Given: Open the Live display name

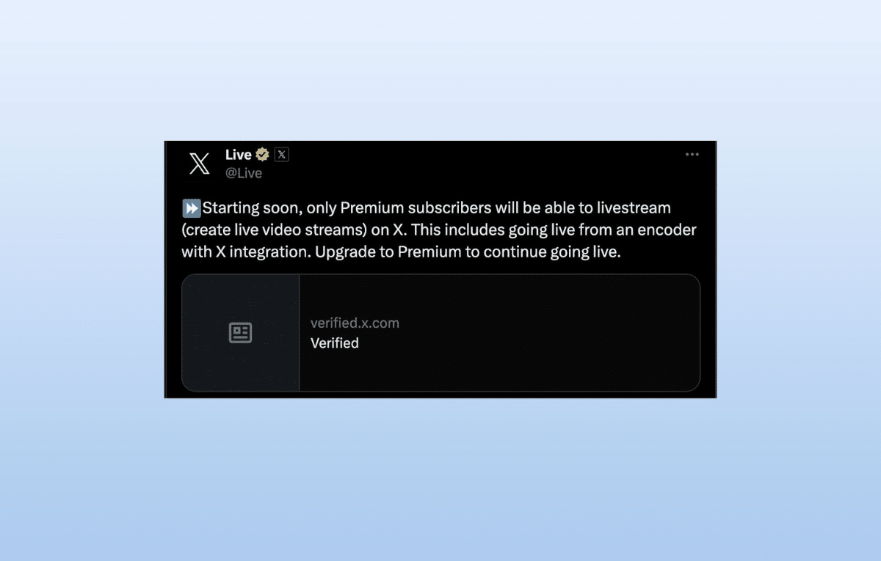Looking at the screenshot, I should click(x=239, y=155).
